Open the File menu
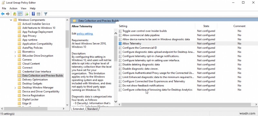258x116 pixels. pyautogui.click(x=4, y=8)
